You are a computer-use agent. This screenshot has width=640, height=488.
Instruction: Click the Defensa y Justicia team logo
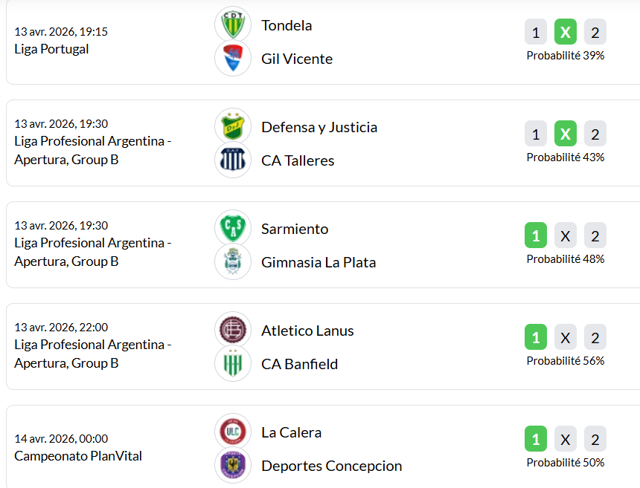pos(233,127)
